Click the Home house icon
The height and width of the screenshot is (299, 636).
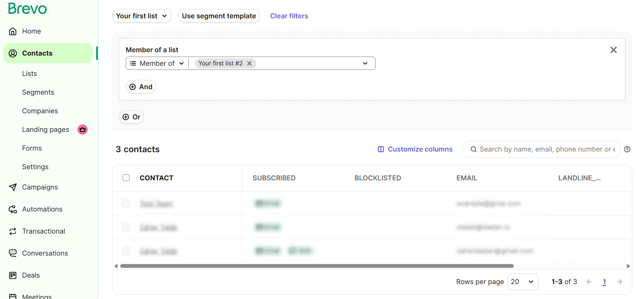(13, 32)
